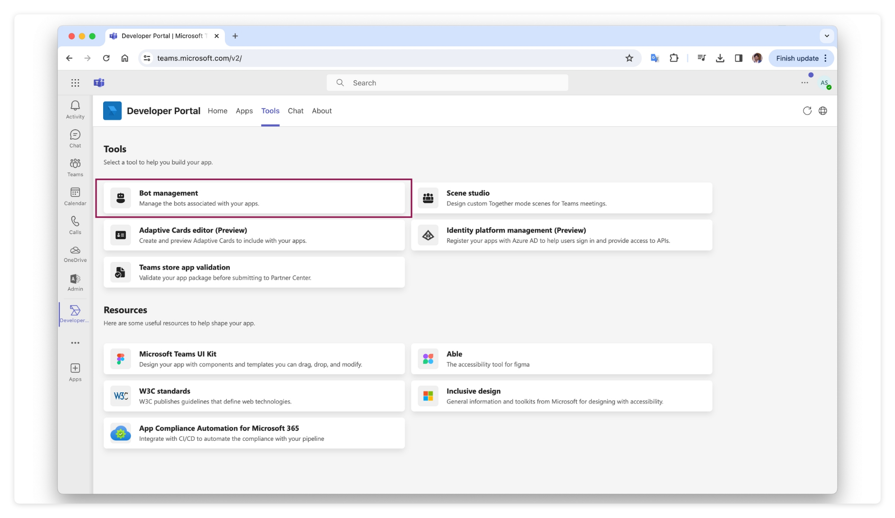Viewport: 895px width, 518px height.
Task: Select the Activity bell in the sidebar
Action: (75, 106)
